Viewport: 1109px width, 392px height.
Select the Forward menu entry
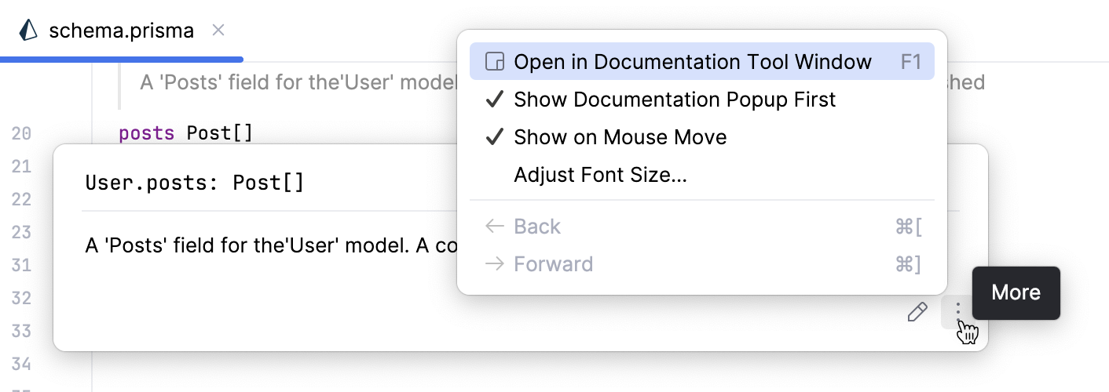pos(553,264)
